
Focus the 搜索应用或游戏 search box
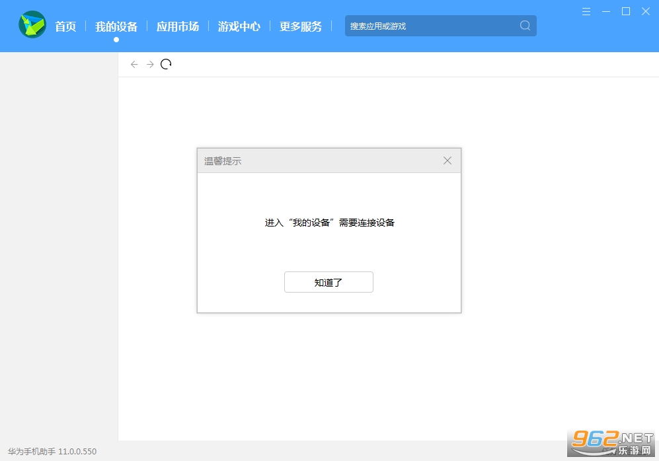433,26
